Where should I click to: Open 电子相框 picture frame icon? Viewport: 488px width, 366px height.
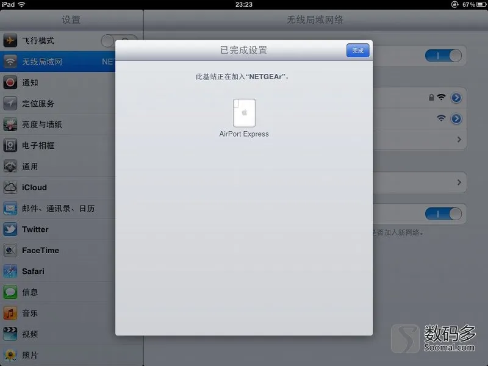(x=10, y=145)
